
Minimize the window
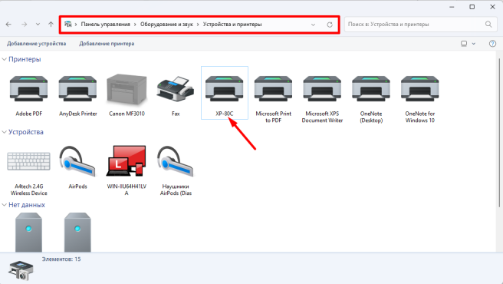tap(452, 7)
